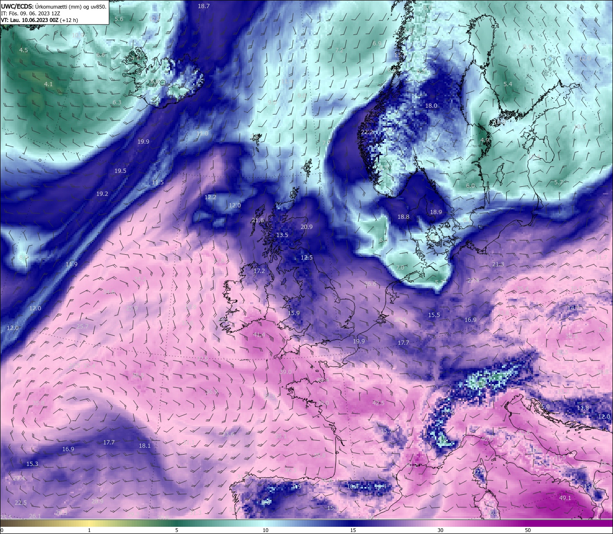The height and width of the screenshot is (534, 613).
Task: Click the colour scale tick label 1
Action: coord(89,530)
